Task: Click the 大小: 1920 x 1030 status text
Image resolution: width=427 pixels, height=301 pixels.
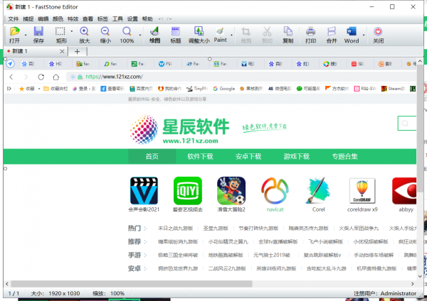Action: coord(56,293)
